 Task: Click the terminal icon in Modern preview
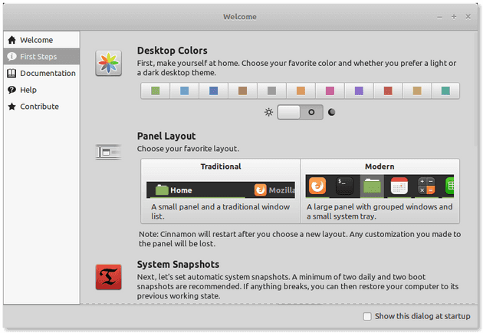point(344,186)
